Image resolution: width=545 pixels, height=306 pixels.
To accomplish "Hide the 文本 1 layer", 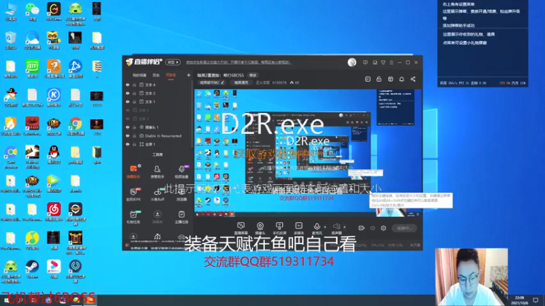I will click(127, 101).
